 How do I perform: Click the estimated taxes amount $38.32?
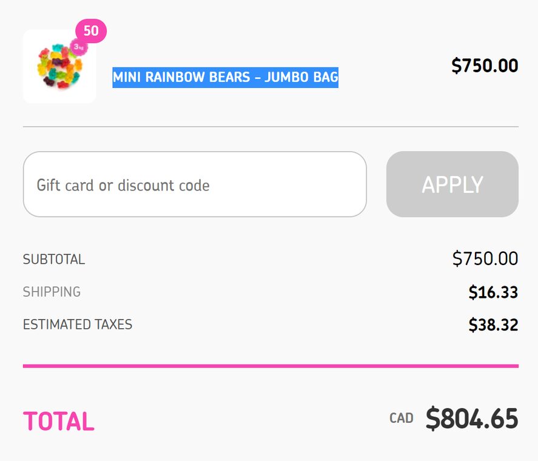[493, 325]
